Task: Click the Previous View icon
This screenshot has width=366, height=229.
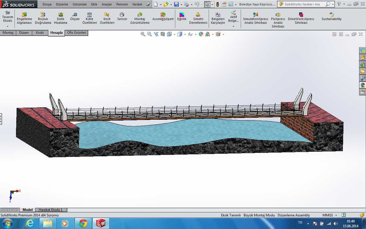Action: [156, 34]
